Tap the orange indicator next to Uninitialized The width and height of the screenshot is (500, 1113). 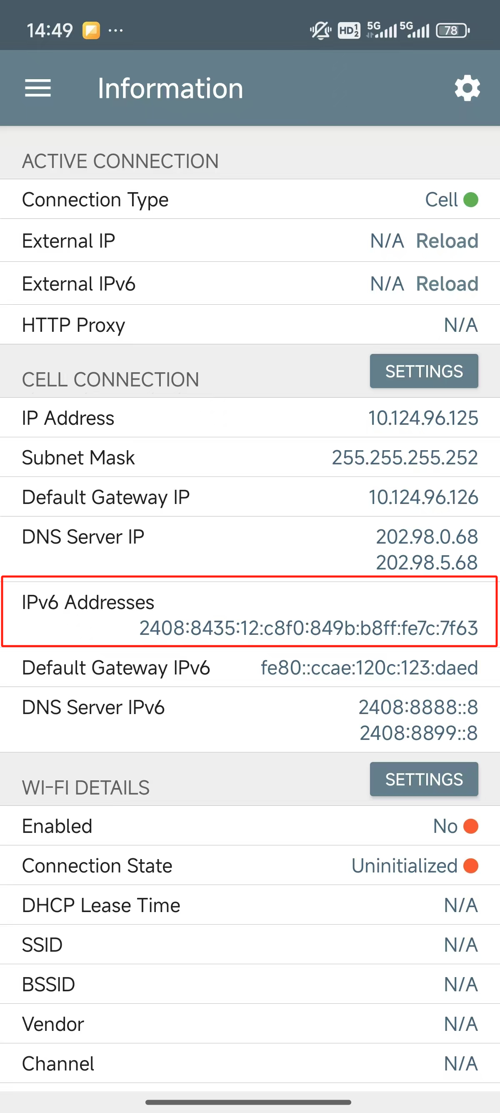coord(472,865)
